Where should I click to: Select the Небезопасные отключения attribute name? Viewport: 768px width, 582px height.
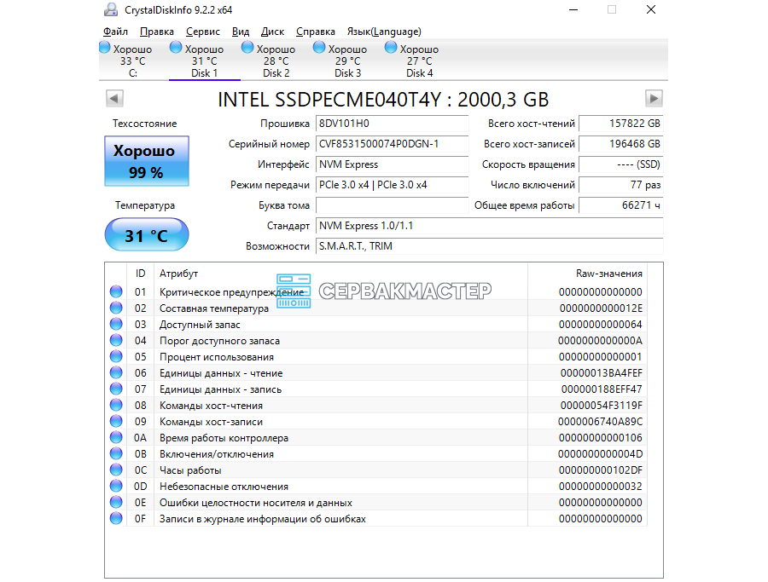click(x=224, y=487)
